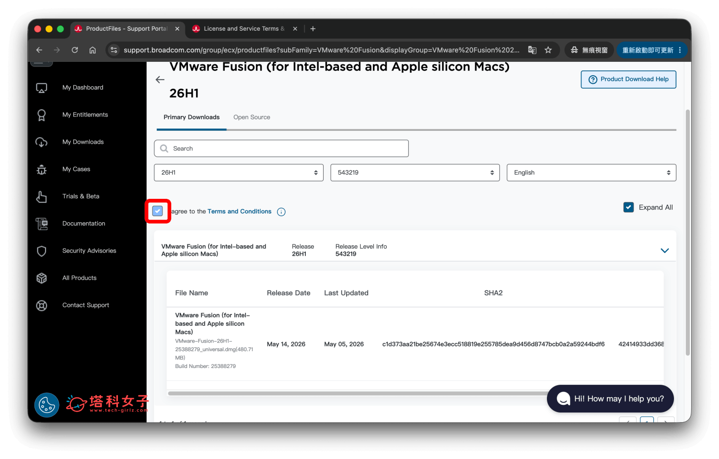Uncheck agree to Terms checkbox
Image resolution: width=719 pixels, height=459 pixels.
(x=158, y=211)
